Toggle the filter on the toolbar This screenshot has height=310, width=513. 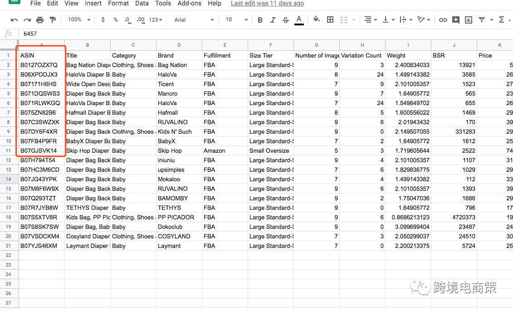(x=482, y=20)
